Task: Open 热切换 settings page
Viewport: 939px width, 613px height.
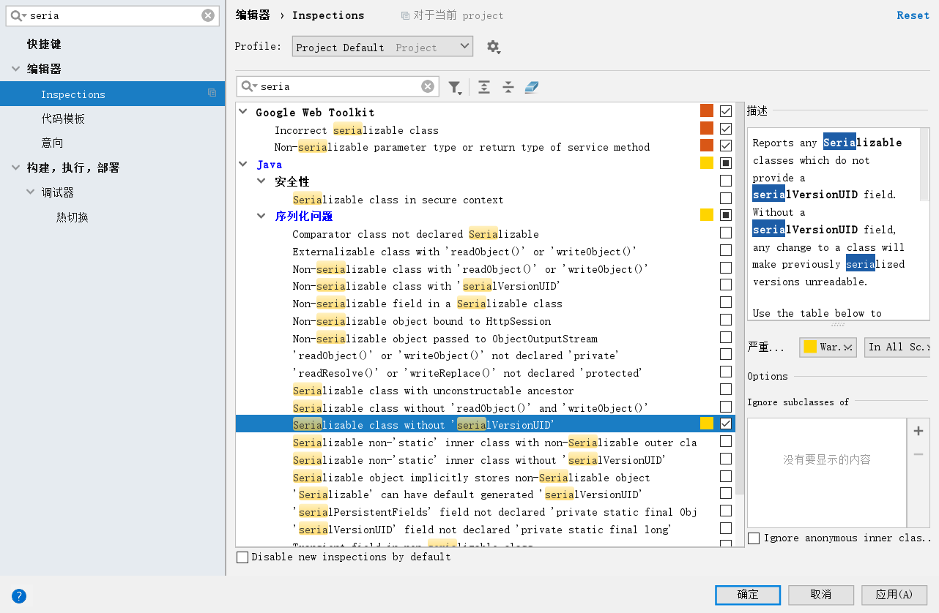Action: tap(73, 217)
